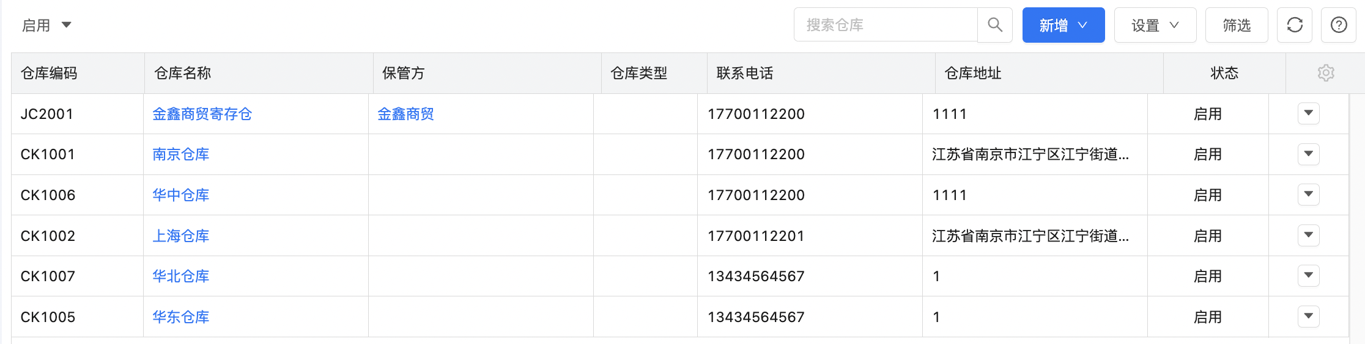
Task: Open 金鑫商贸寄存仓 warehouse link
Action: coord(202,114)
